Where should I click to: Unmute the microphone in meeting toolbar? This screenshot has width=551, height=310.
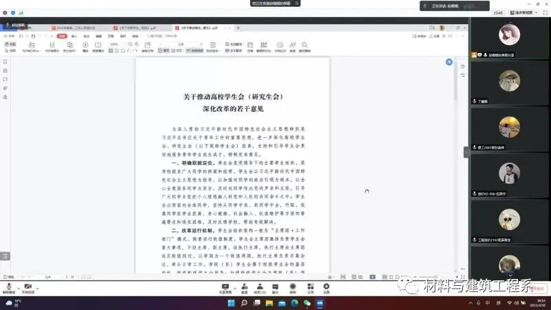(x=9, y=288)
